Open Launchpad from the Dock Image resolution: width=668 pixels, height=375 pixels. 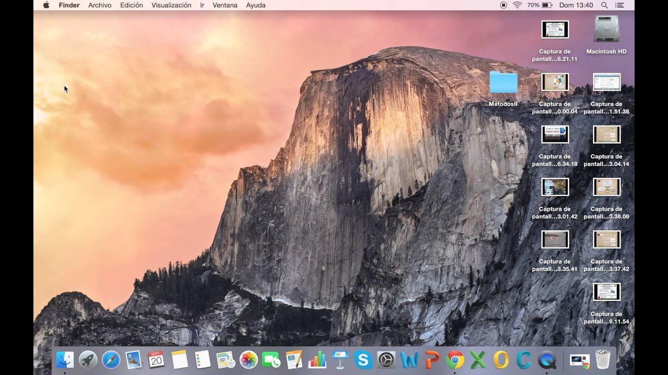coord(88,359)
